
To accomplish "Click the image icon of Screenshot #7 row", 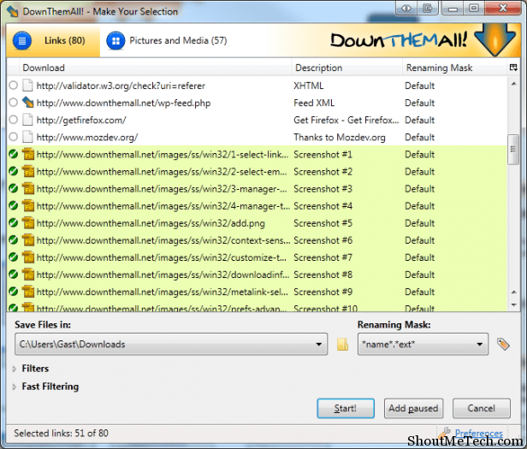I will (x=28, y=257).
